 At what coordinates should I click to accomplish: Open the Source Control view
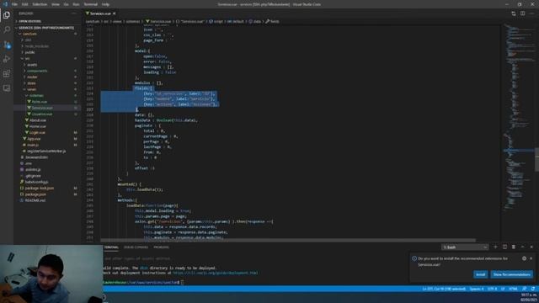pos(7,45)
